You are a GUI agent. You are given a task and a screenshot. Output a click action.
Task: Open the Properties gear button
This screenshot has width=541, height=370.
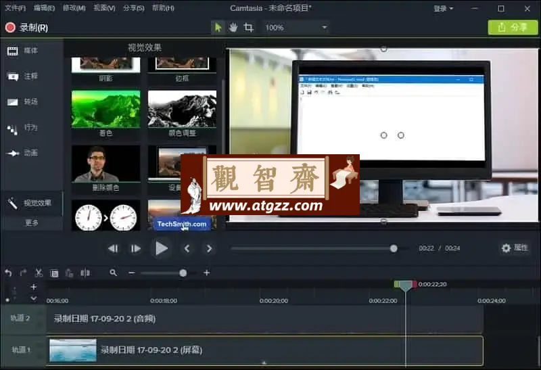[x=515, y=248]
